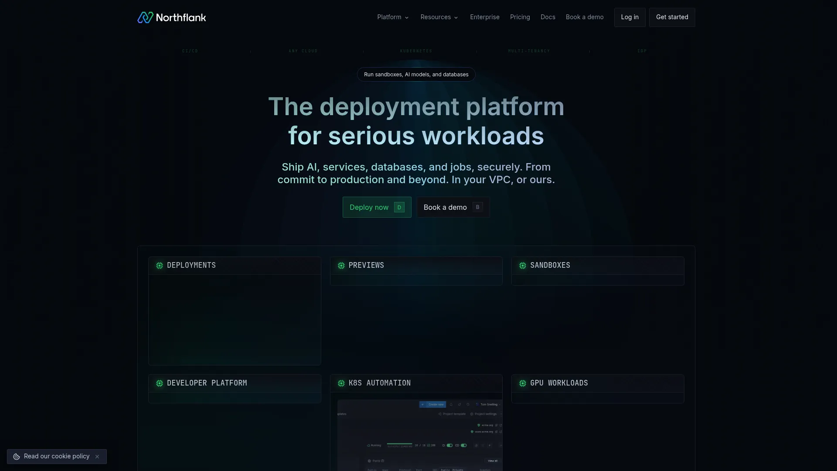Toggle the CI switch in the K8S preview
The width and height of the screenshot is (837, 471).
449,445
